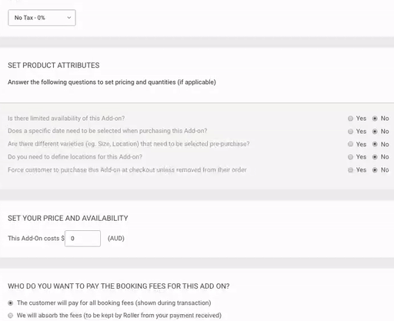
Task: Select Yes for different varieties question
Action: tap(350, 144)
